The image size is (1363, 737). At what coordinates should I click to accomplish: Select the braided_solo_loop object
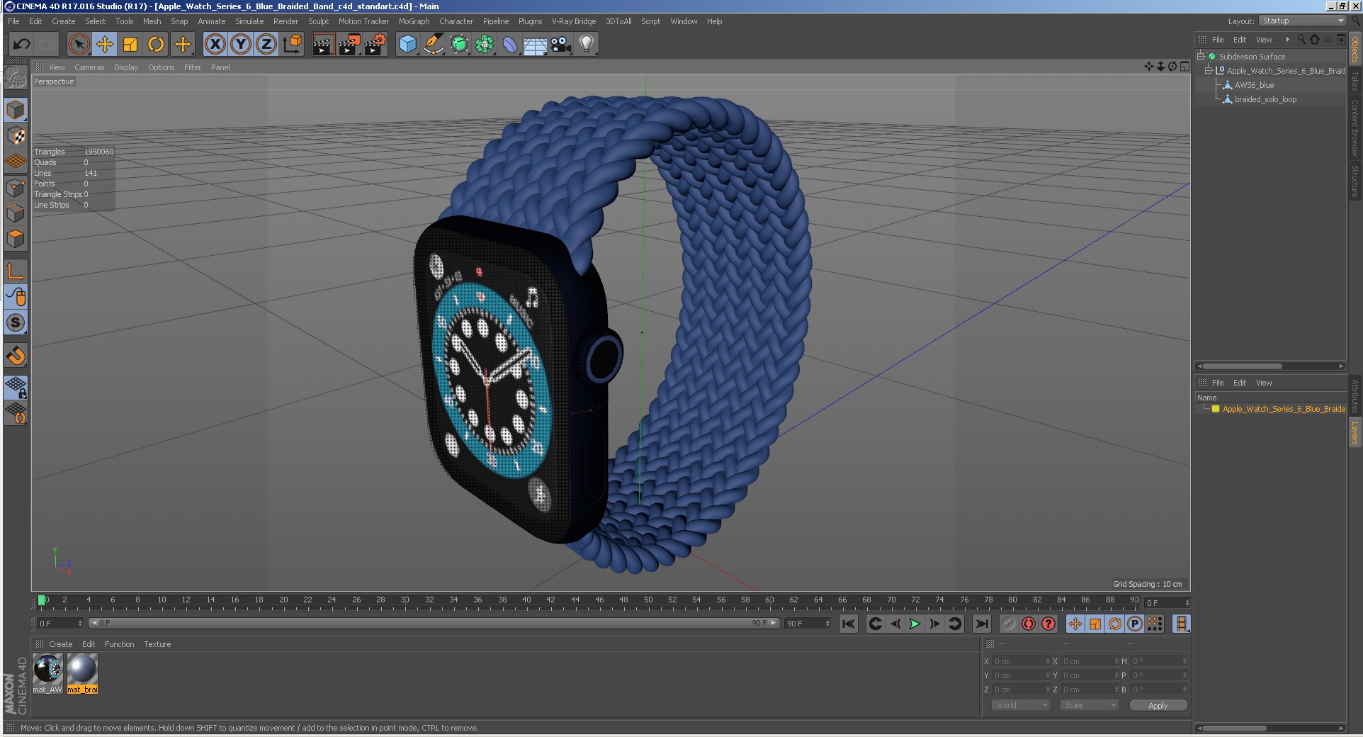point(1265,99)
